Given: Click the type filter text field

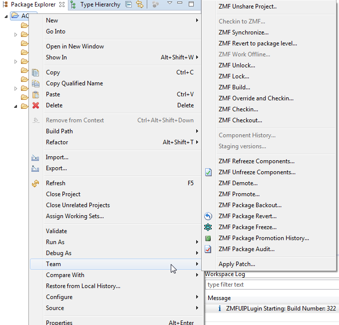Looking at the screenshot, I should point(272,285).
